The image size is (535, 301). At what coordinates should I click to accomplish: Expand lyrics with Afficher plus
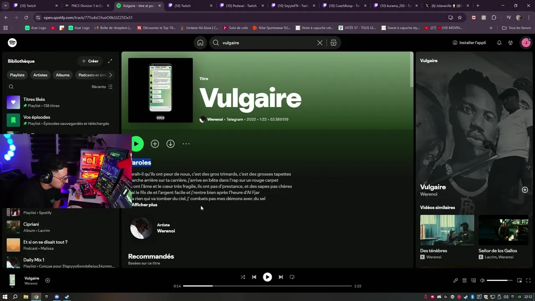(x=144, y=205)
